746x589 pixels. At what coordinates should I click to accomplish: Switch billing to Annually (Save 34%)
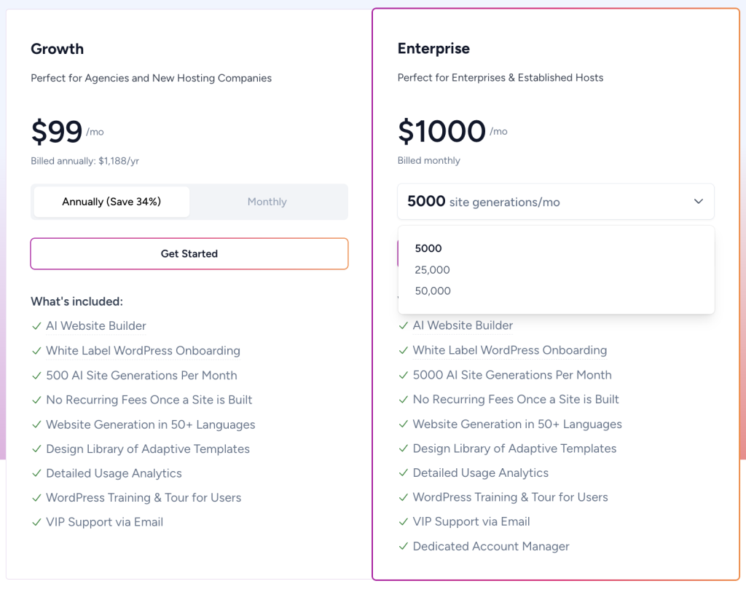(111, 202)
